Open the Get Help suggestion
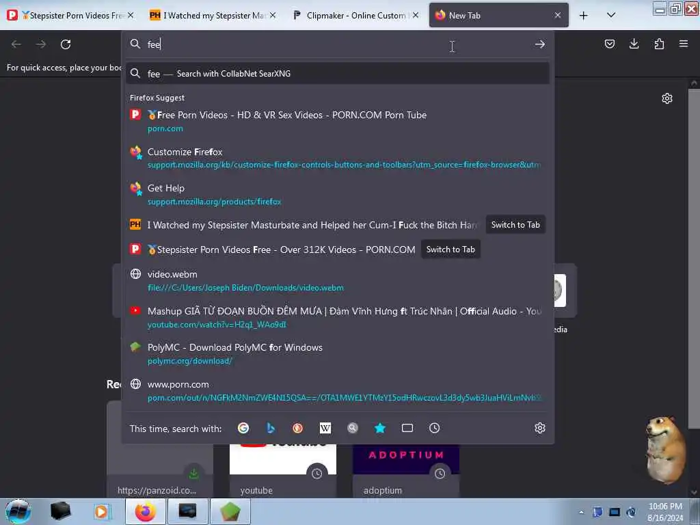700x525 pixels. tap(338, 195)
